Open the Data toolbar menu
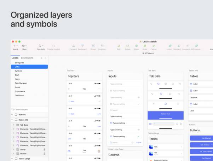This screenshot has width=213, height=161. click(x=24, y=46)
